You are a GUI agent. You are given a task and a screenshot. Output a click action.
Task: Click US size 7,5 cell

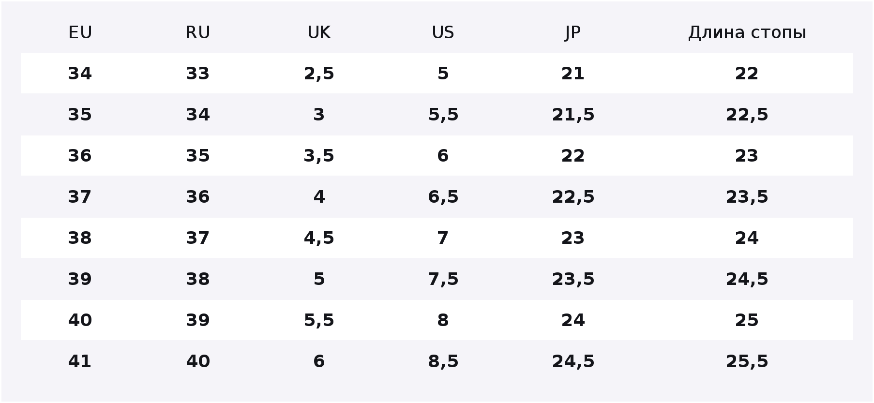pos(443,279)
